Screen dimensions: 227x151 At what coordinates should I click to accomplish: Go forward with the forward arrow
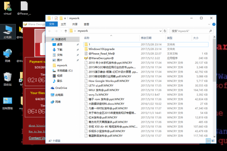click(56, 31)
